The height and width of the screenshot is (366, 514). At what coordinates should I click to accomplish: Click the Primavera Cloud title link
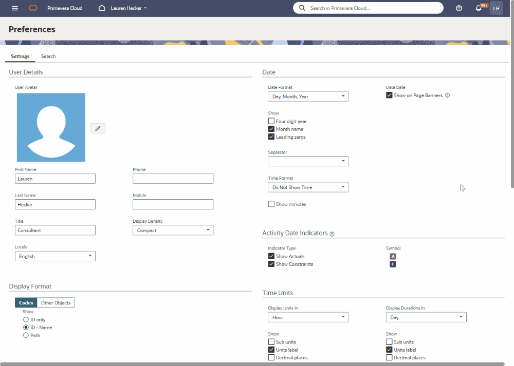tap(65, 8)
